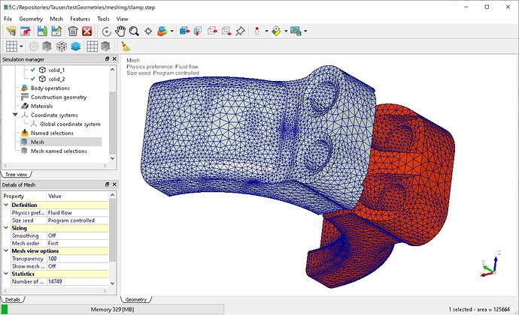Click the edge selection cube icon
This screenshot has width=519, height=315.
pos(212,31)
